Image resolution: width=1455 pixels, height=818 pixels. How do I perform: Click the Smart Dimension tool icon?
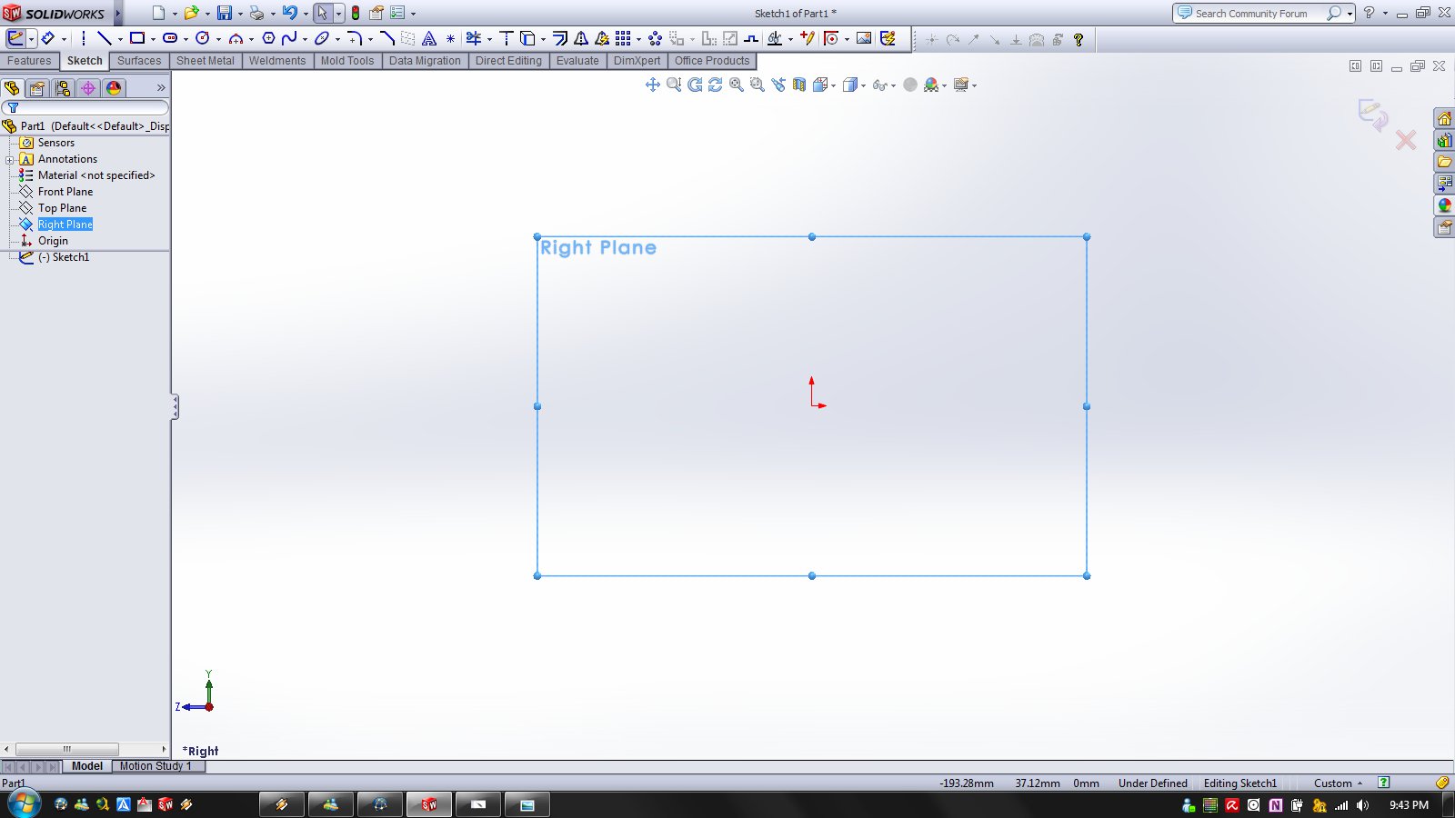[x=47, y=38]
